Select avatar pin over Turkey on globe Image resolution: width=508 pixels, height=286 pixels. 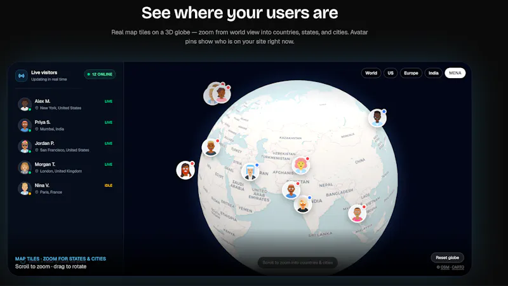pyautogui.click(x=211, y=147)
